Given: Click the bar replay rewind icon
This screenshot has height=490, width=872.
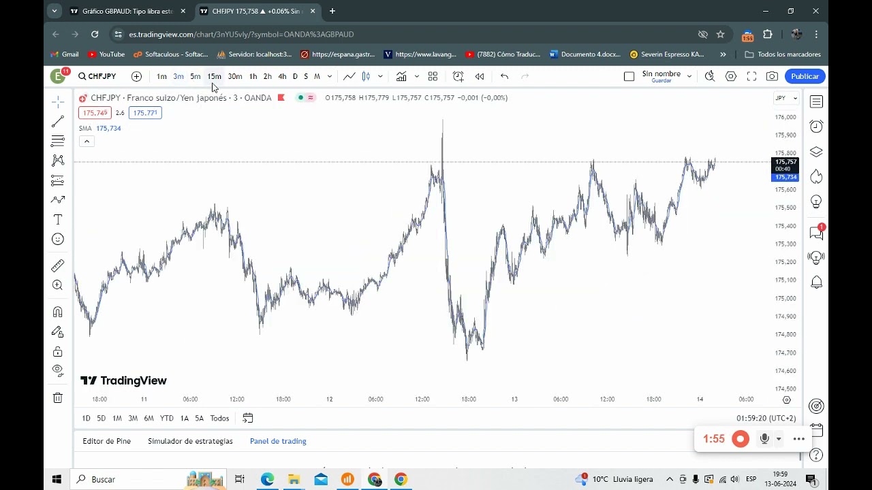Looking at the screenshot, I should pos(480,76).
